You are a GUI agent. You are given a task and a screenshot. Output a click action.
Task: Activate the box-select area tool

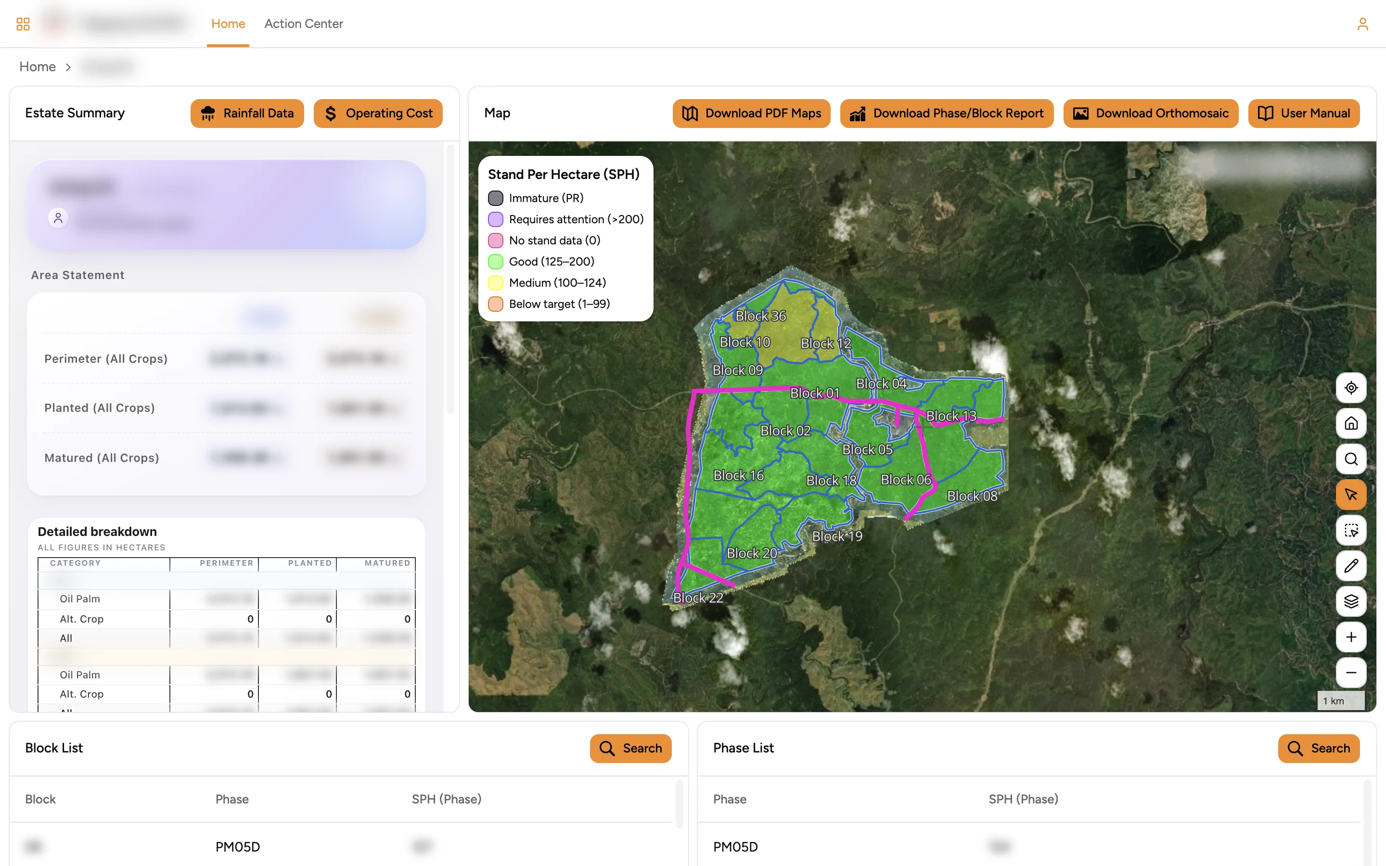tap(1350, 530)
